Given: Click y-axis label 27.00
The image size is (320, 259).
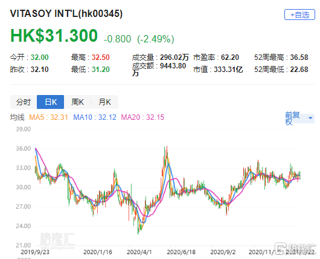Looking at the screenshot, I should [x=24, y=206].
